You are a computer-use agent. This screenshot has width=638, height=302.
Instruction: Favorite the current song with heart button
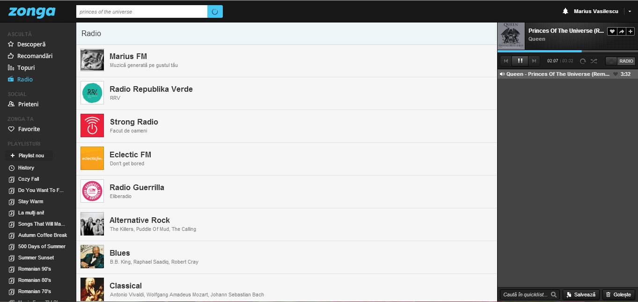(x=612, y=31)
